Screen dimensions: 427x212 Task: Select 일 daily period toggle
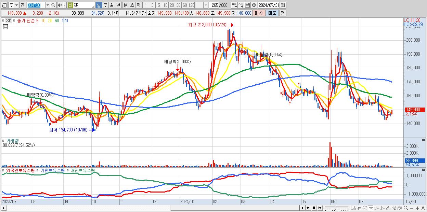(x=99, y=5)
